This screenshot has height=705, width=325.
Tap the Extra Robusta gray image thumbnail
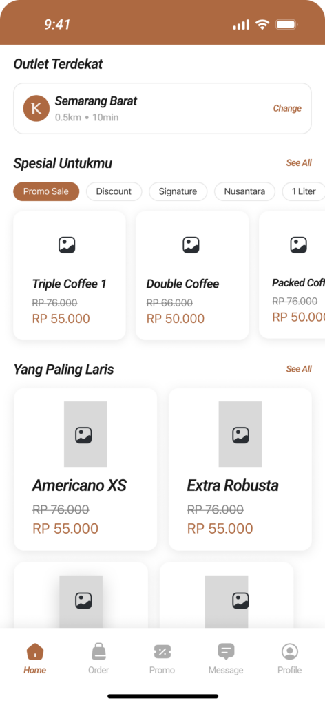click(240, 434)
